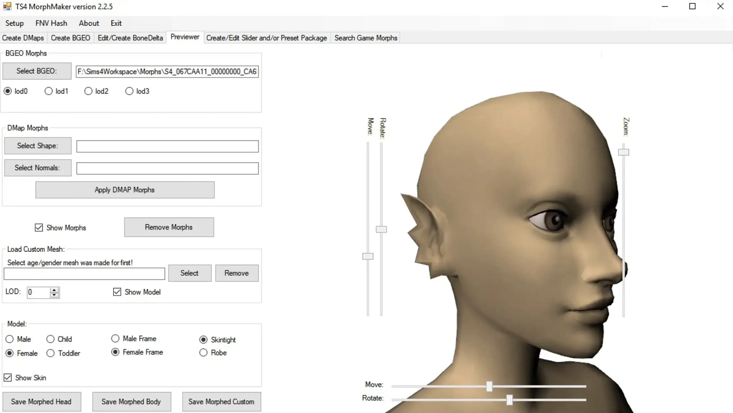Select the lod2 radio button
Viewport: 733px width, 413px height.
pos(88,91)
